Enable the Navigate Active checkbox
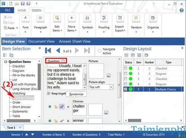 [99, 51]
